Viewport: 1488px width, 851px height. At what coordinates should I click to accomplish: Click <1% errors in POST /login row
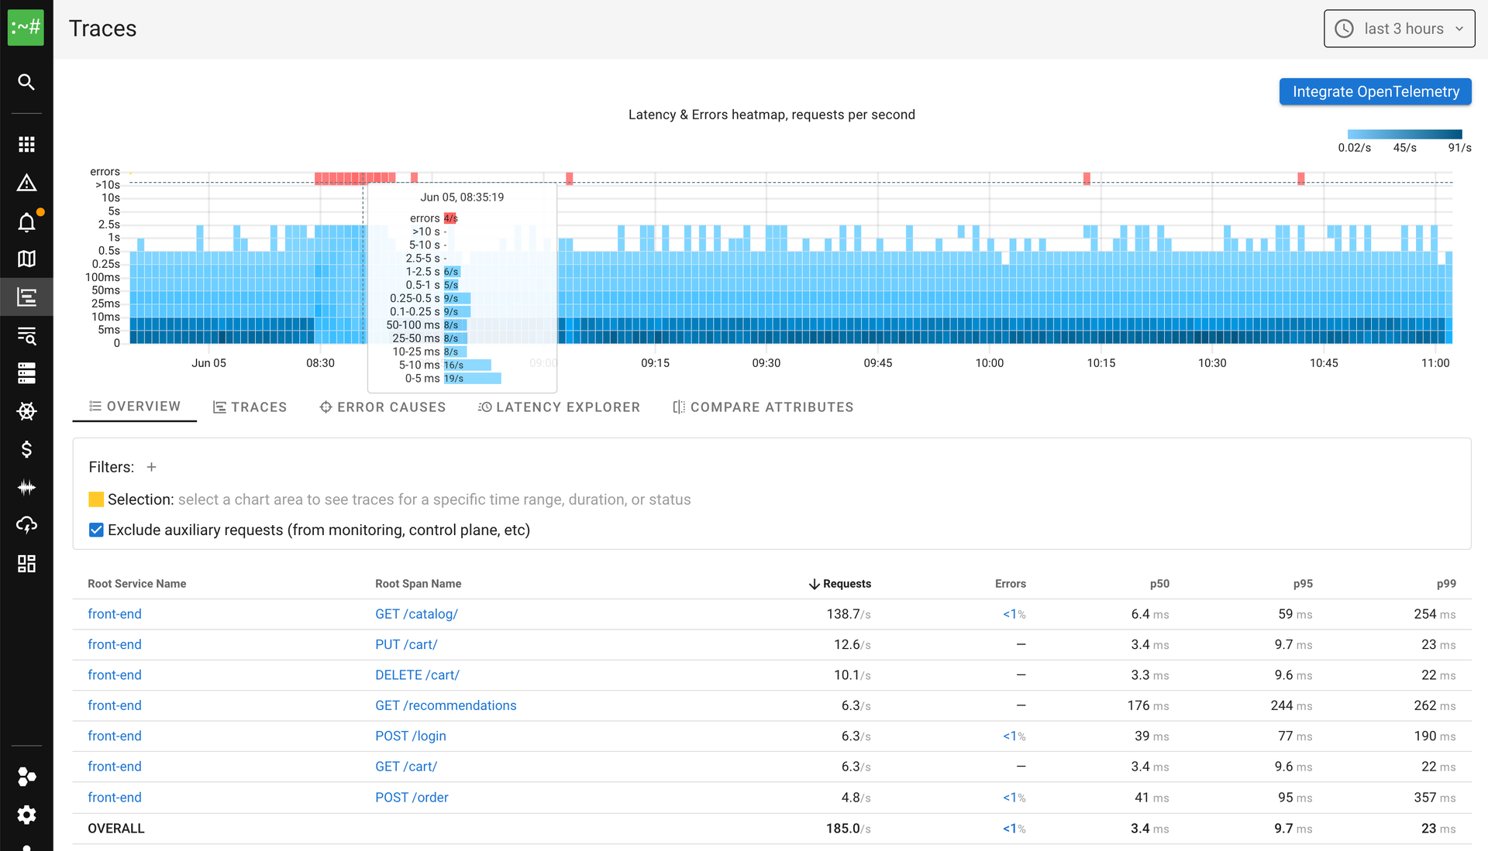pyautogui.click(x=1014, y=736)
